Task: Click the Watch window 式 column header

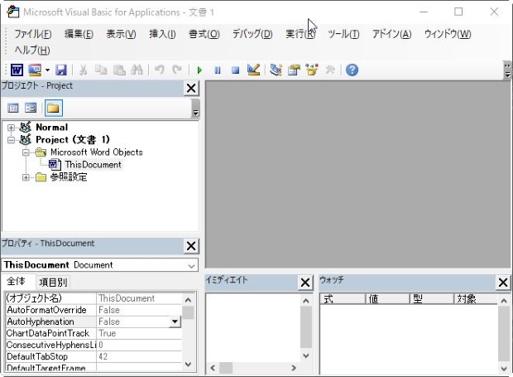Action: coord(343,299)
